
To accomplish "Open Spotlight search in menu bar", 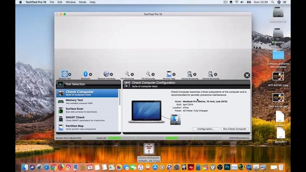I will click(273, 2).
